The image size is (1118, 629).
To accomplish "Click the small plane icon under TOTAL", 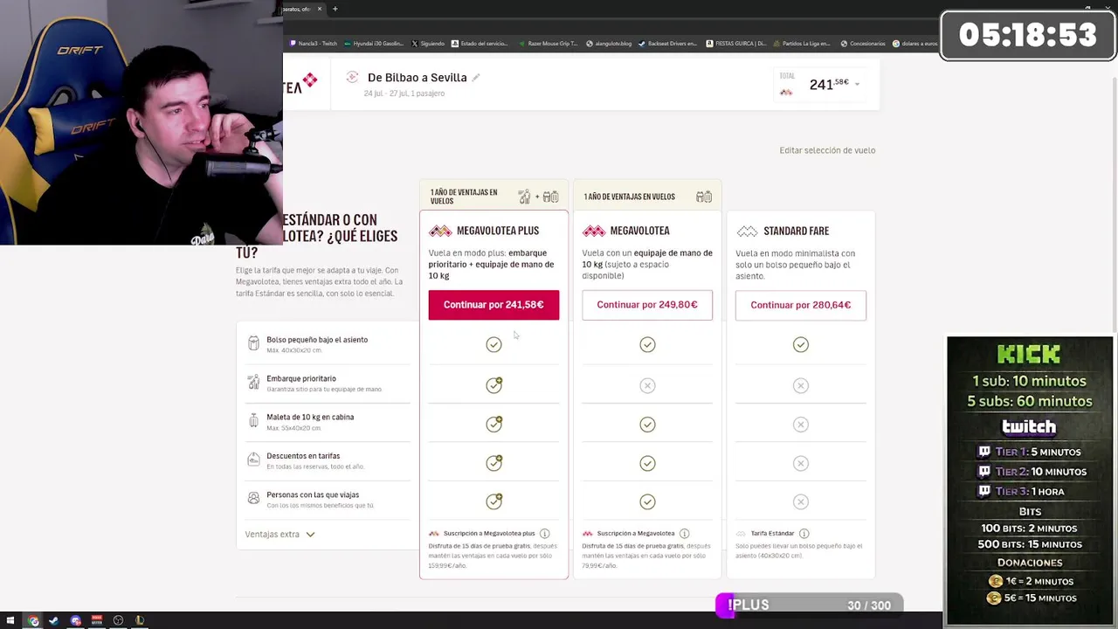I will (x=786, y=92).
